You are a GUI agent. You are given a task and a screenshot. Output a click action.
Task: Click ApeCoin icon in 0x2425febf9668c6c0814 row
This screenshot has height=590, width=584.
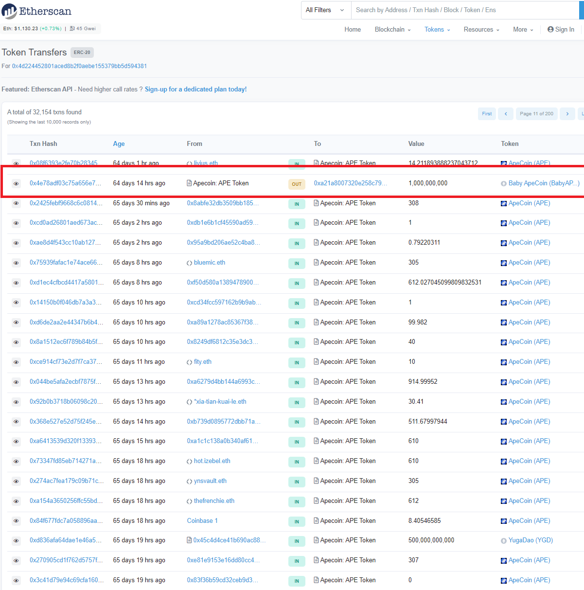click(x=504, y=204)
